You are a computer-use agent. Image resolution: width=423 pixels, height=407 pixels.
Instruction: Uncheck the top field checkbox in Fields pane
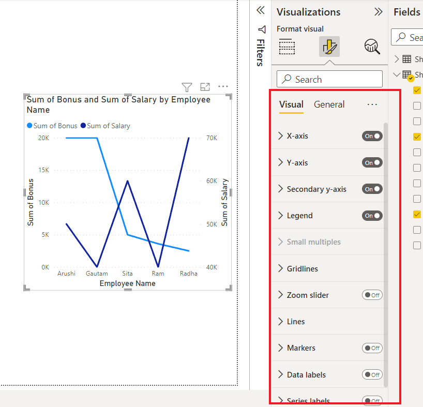point(416,90)
